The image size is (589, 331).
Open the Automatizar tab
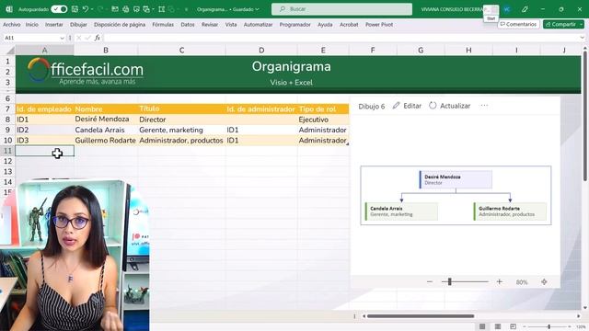(258, 25)
